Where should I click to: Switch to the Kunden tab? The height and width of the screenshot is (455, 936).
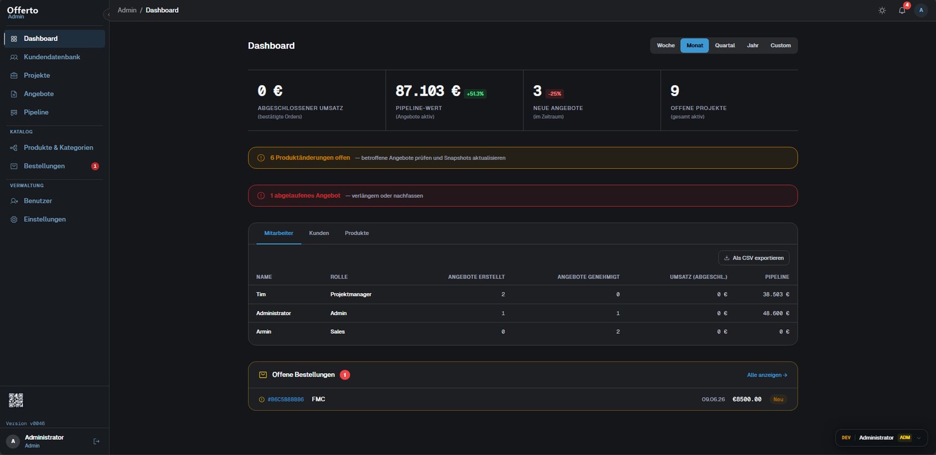pos(319,233)
